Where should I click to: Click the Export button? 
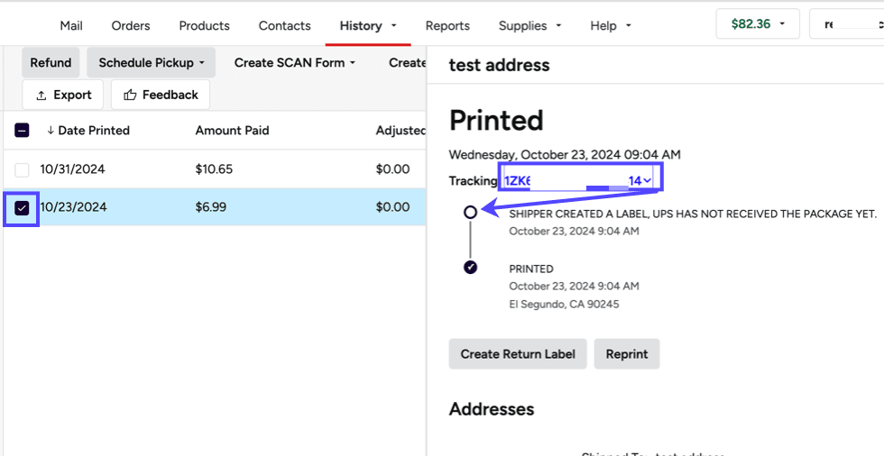pyautogui.click(x=62, y=95)
